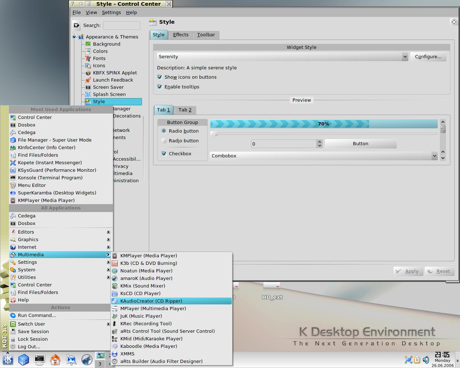Click the KMix speaker tray icon
The image size is (460, 368).
[x=426, y=360]
